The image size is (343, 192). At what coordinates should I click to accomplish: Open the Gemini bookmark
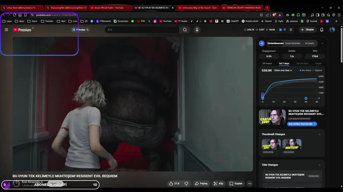pos(266,21)
